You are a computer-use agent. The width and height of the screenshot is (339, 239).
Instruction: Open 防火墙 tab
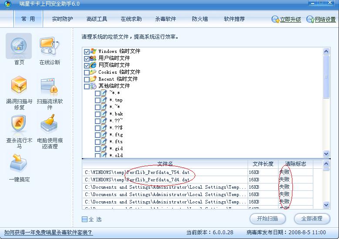[200, 19]
